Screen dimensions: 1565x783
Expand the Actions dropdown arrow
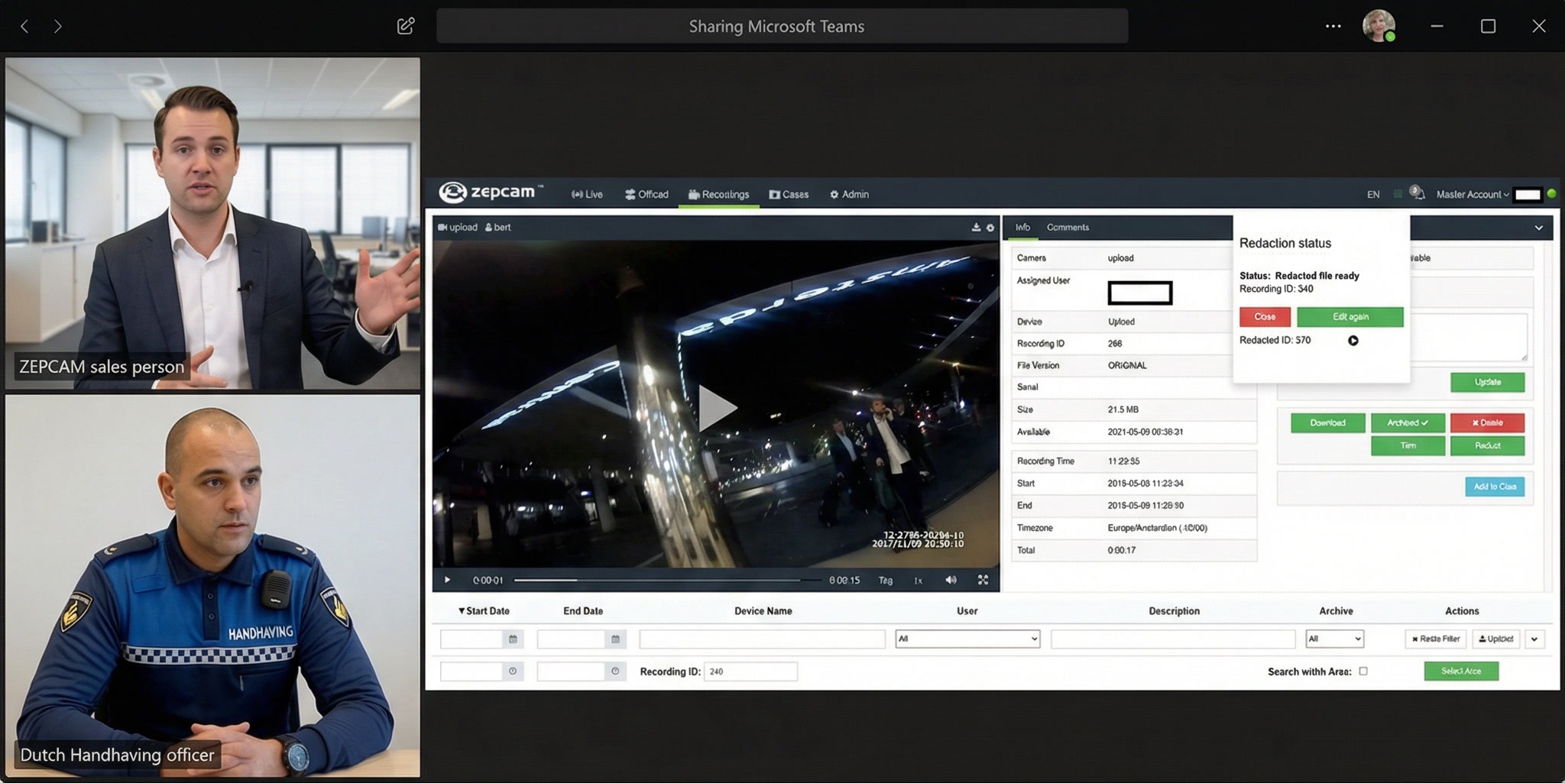tap(1534, 639)
